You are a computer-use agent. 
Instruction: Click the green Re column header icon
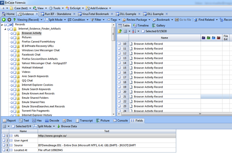click(208, 38)
